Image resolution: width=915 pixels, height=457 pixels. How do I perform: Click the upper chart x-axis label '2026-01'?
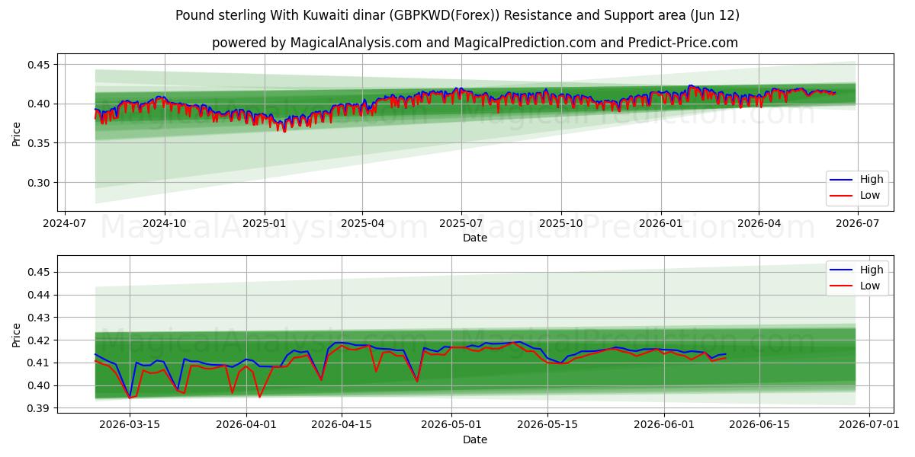tap(660, 224)
